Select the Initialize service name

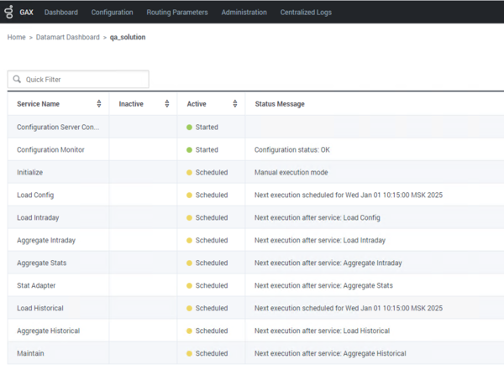pos(30,173)
